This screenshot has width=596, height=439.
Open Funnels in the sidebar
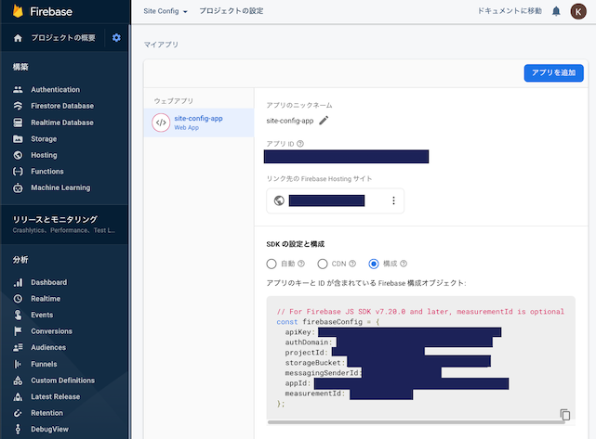(x=44, y=364)
